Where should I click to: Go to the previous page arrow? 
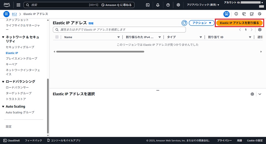[240, 30]
